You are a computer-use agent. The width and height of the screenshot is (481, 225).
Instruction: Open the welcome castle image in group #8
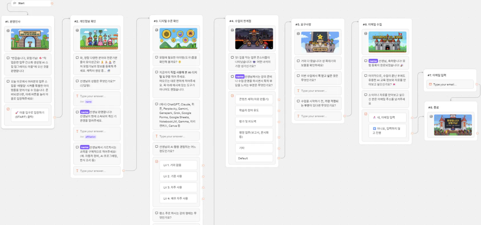[453, 125]
